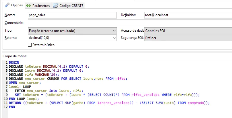Screen dimensions: 232x118
Task: Enable the Determinístico checkbox
Action: (x=30, y=45)
